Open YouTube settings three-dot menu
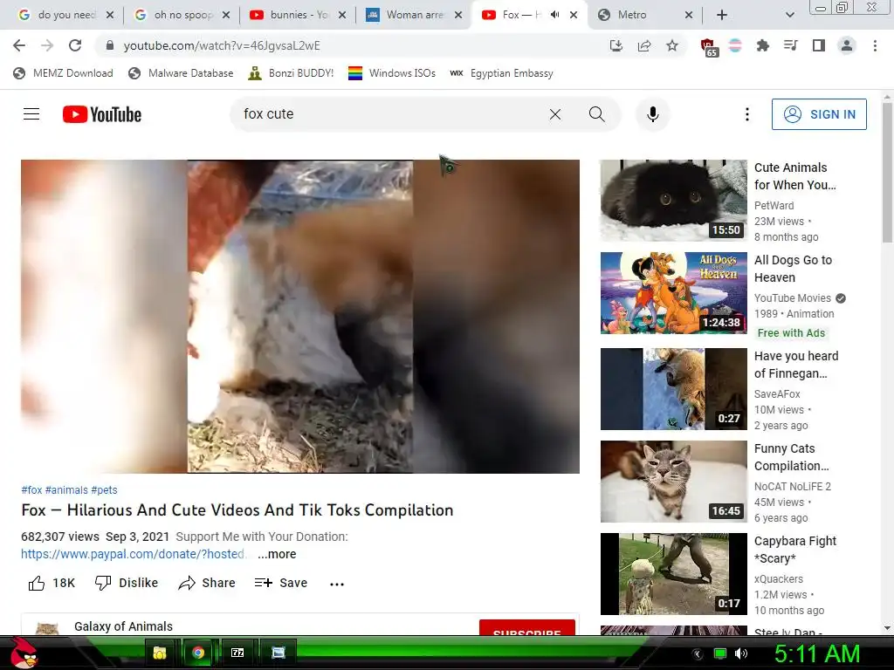This screenshot has width=894, height=670. (747, 114)
